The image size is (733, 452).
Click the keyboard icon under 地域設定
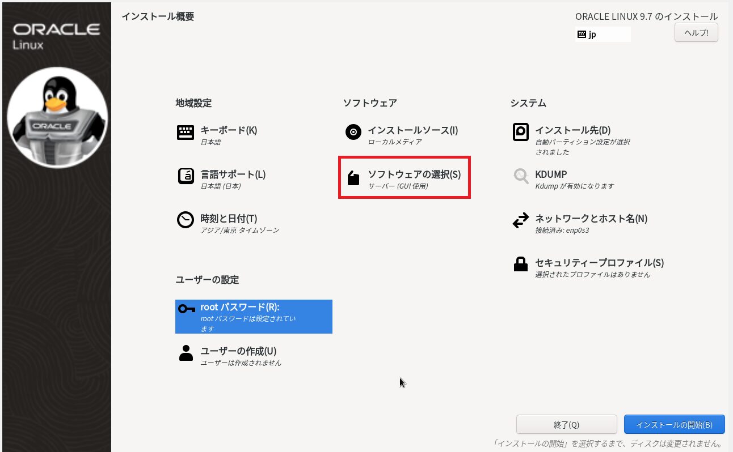click(x=186, y=133)
